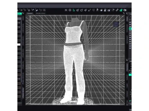The image size is (149, 111).
Task: Toggle visibility eye of the highlighted scene item
Action: coord(130,29)
